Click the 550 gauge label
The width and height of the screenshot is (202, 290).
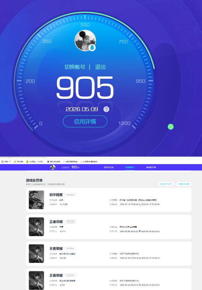coord(85,25)
